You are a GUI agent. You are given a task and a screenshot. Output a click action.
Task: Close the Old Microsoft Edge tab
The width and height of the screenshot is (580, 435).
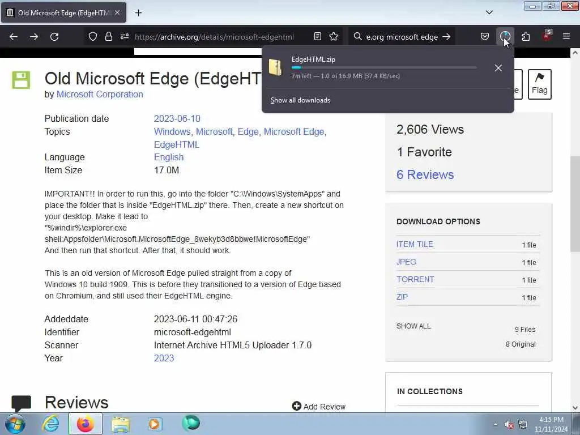click(117, 13)
